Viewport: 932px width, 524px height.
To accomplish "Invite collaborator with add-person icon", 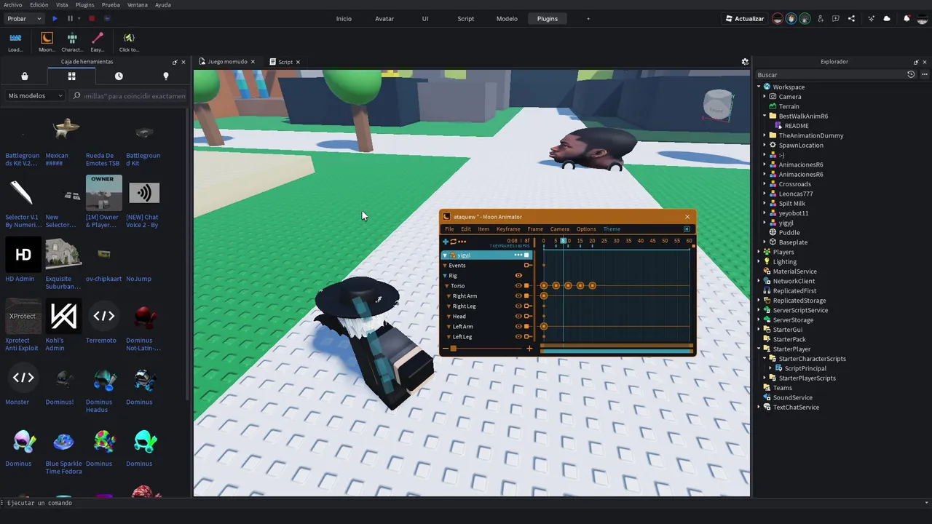I will point(821,18).
